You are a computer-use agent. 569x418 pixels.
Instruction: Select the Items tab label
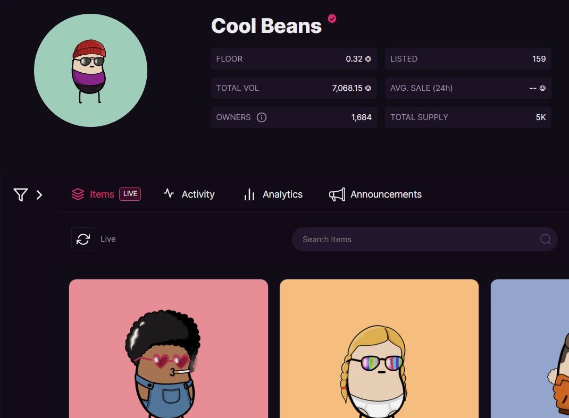tap(102, 194)
